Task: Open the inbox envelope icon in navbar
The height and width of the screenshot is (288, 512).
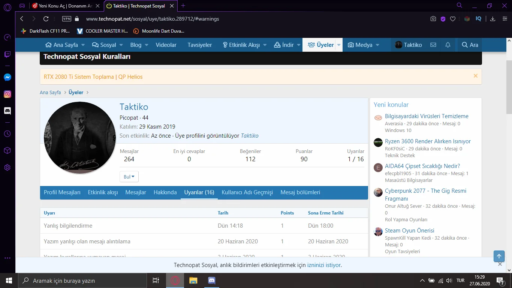Action: 433,45
